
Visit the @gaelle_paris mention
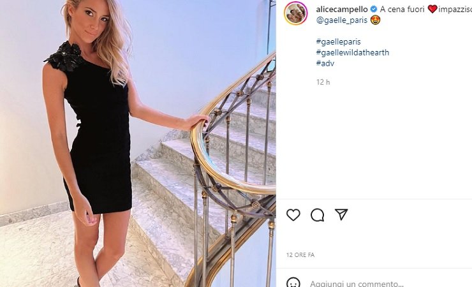pyautogui.click(x=342, y=20)
